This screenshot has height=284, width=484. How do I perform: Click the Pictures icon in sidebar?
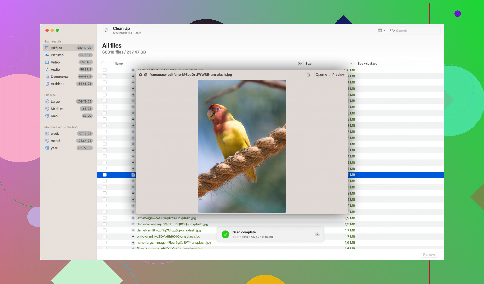[47, 55]
